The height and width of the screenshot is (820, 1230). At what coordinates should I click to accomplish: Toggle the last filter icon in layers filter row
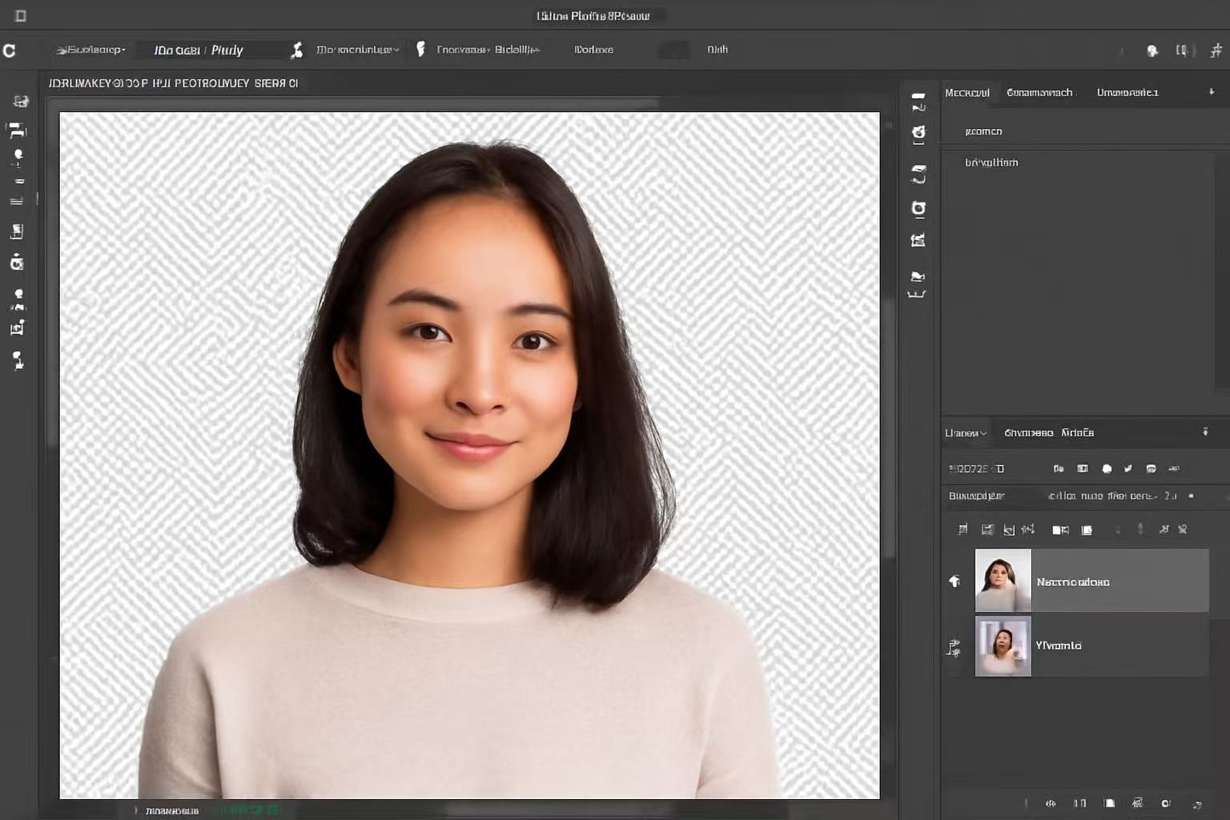[x=1174, y=468]
